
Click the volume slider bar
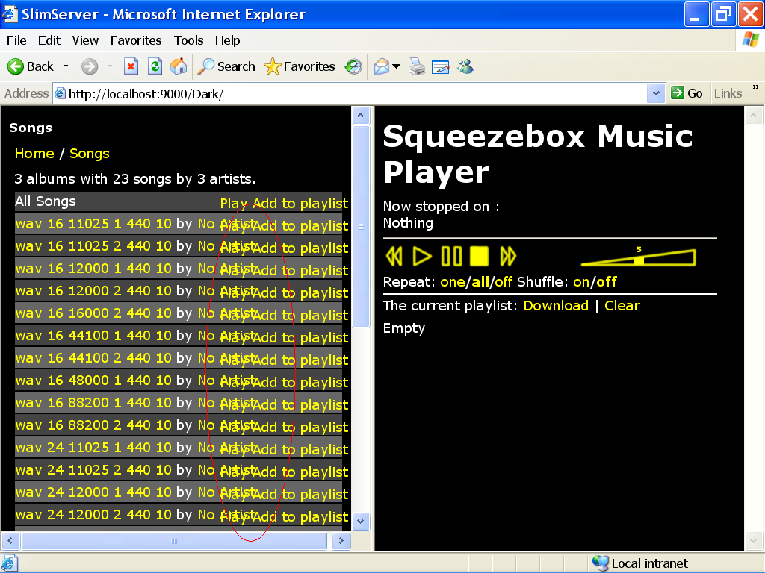coord(638,259)
